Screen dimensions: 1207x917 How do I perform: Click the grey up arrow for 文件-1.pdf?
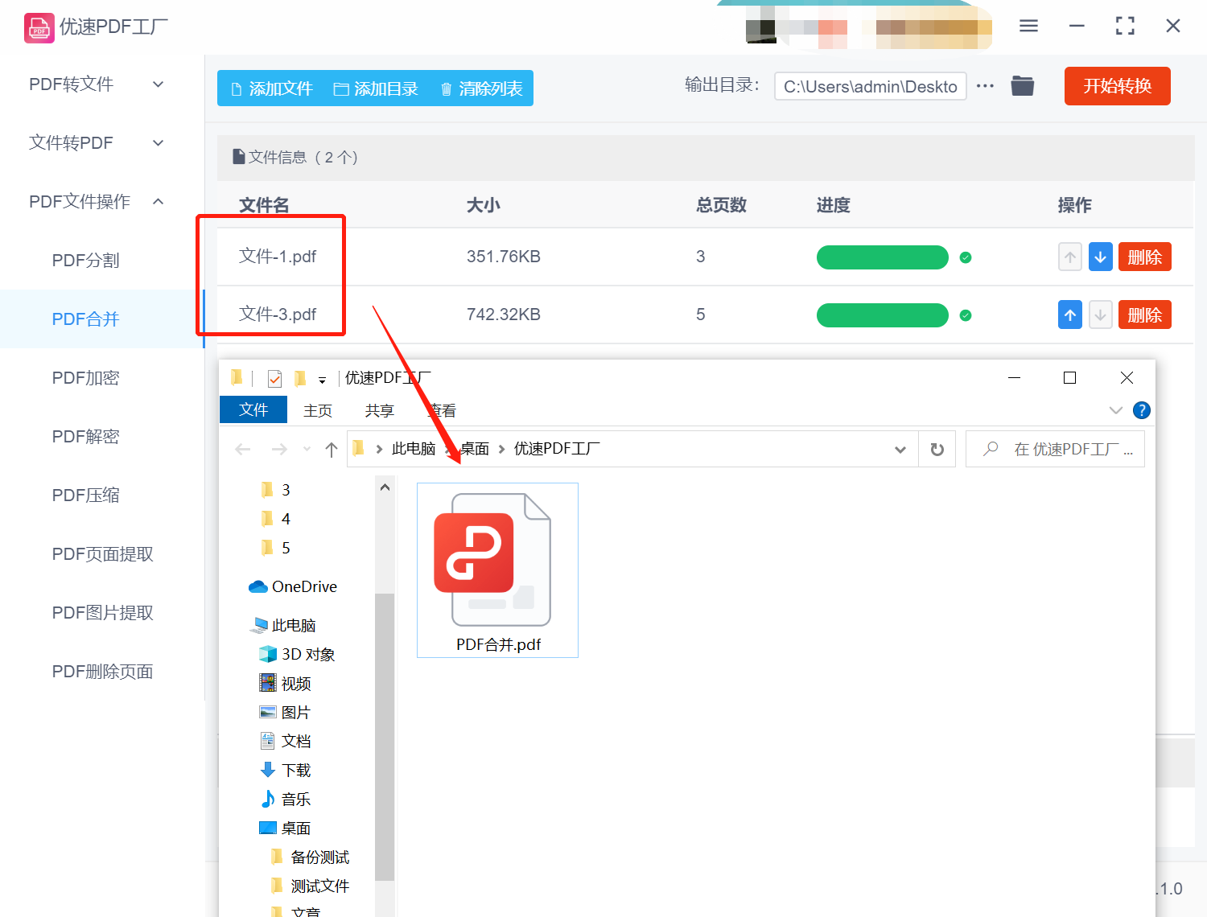coord(1069,257)
